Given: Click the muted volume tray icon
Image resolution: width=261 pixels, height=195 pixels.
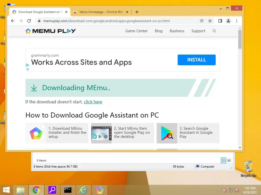Looking at the screenshot, I should pyautogui.click(x=225, y=190).
